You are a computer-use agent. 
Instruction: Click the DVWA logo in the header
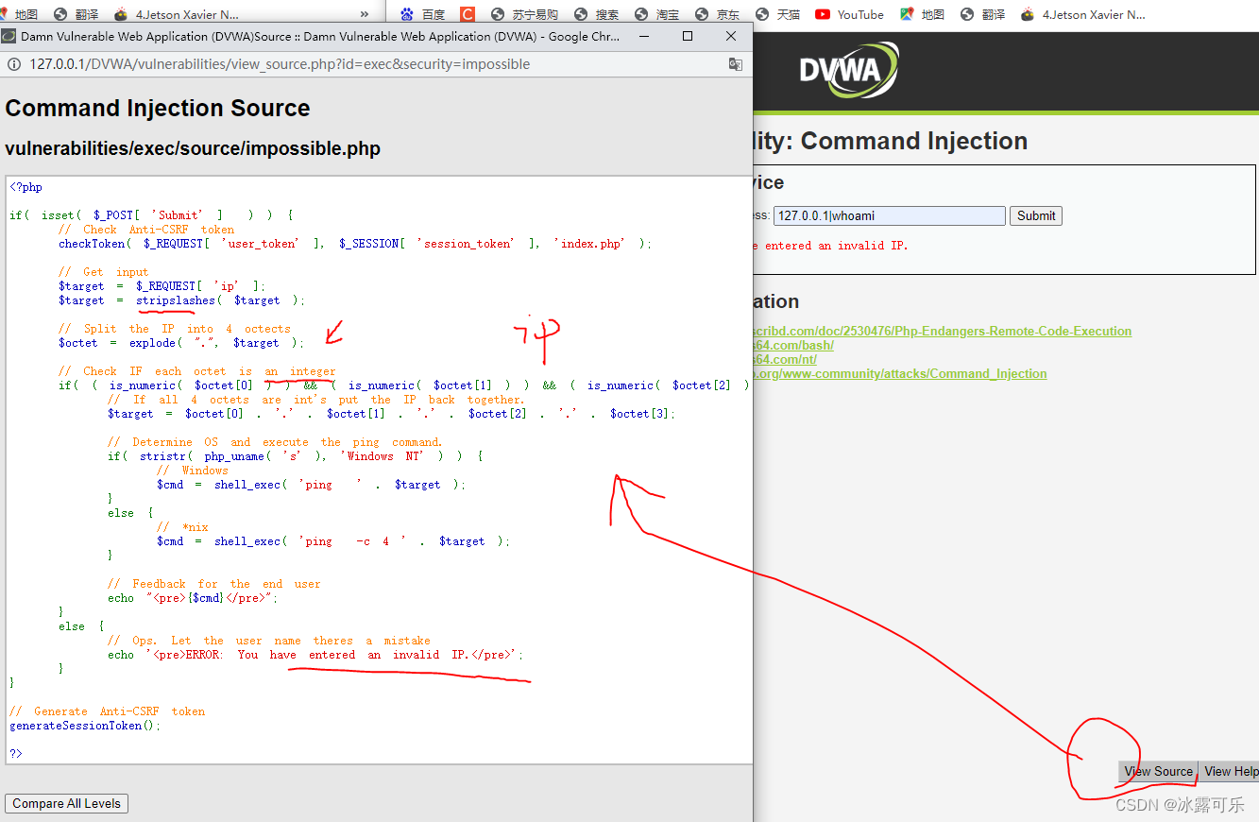[x=848, y=70]
